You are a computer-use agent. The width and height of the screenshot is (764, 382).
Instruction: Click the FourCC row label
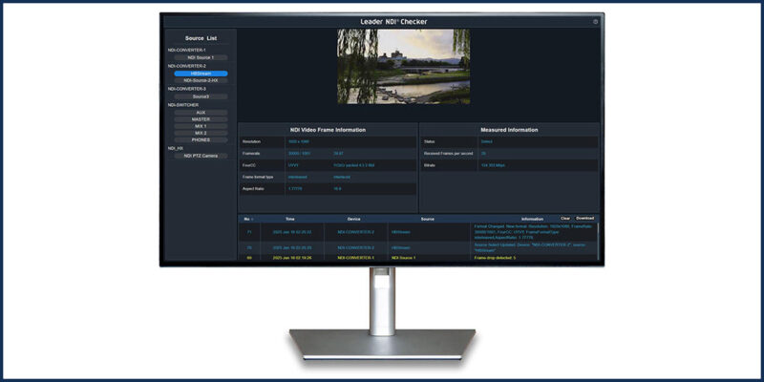click(x=249, y=165)
